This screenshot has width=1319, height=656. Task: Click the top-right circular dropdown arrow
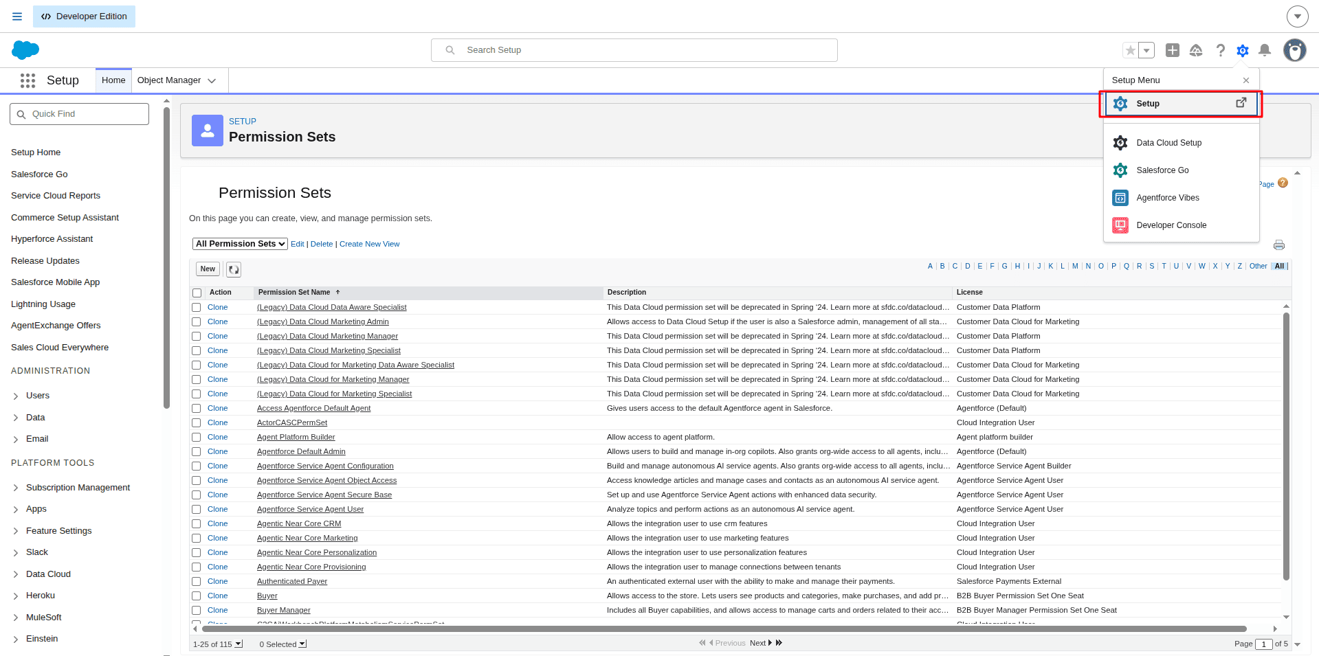(x=1298, y=16)
